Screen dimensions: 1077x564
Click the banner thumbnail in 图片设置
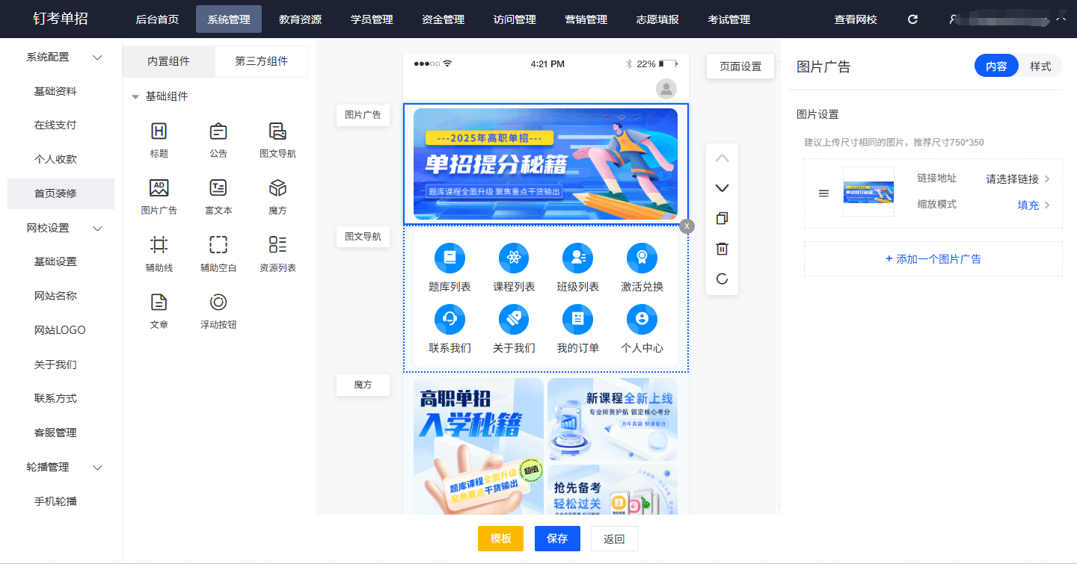pos(868,192)
